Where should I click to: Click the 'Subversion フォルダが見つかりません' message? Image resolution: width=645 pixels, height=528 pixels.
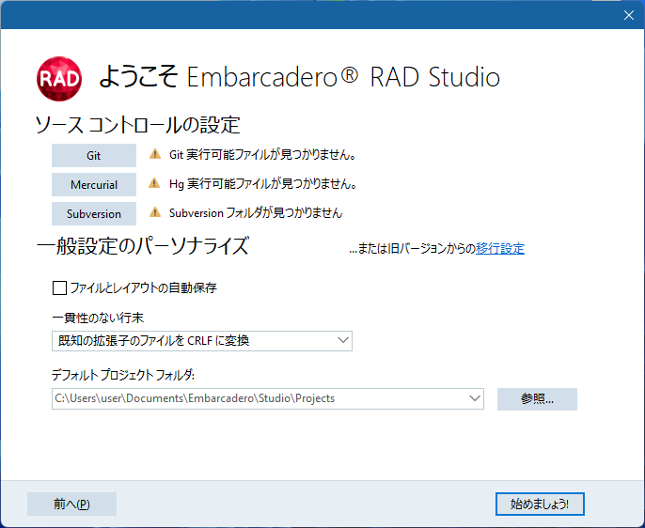point(256,213)
